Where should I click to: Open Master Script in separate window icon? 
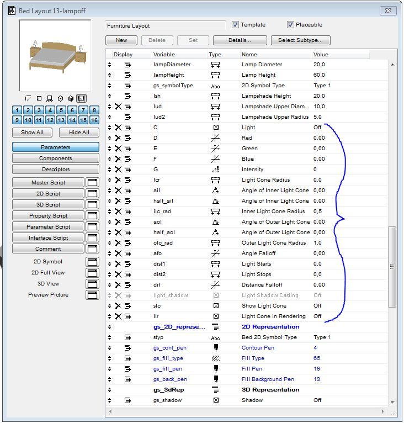pos(92,183)
